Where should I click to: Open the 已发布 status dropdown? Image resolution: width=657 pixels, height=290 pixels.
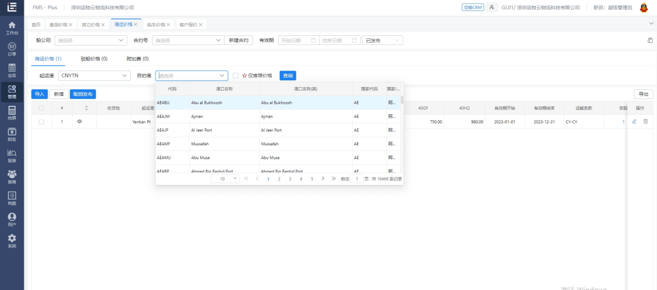point(382,40)
